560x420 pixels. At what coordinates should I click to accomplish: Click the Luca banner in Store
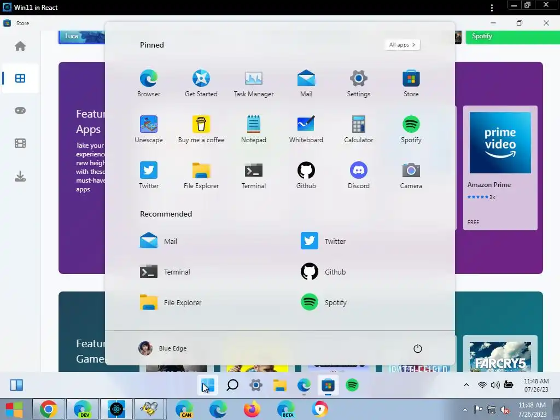(82, 37)
